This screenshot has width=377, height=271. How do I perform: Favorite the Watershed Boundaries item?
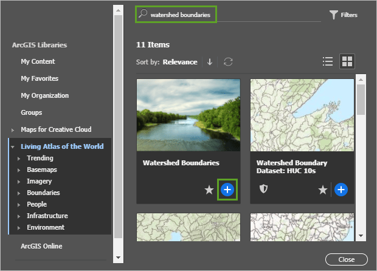point(209,190)
